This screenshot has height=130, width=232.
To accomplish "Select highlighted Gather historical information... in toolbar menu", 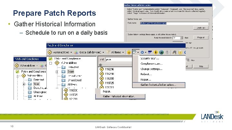I will (159, 85).
